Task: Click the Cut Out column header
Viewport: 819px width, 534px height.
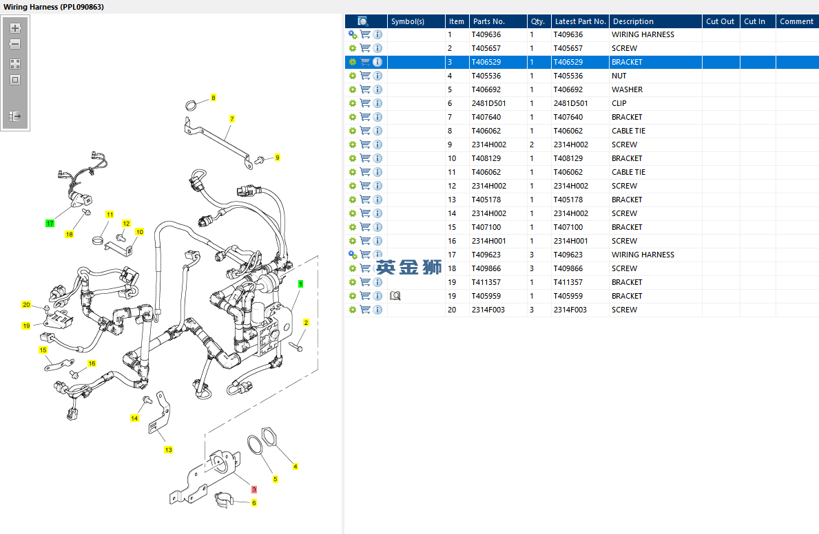Action: pyautogui.click(x=720, y=21)
